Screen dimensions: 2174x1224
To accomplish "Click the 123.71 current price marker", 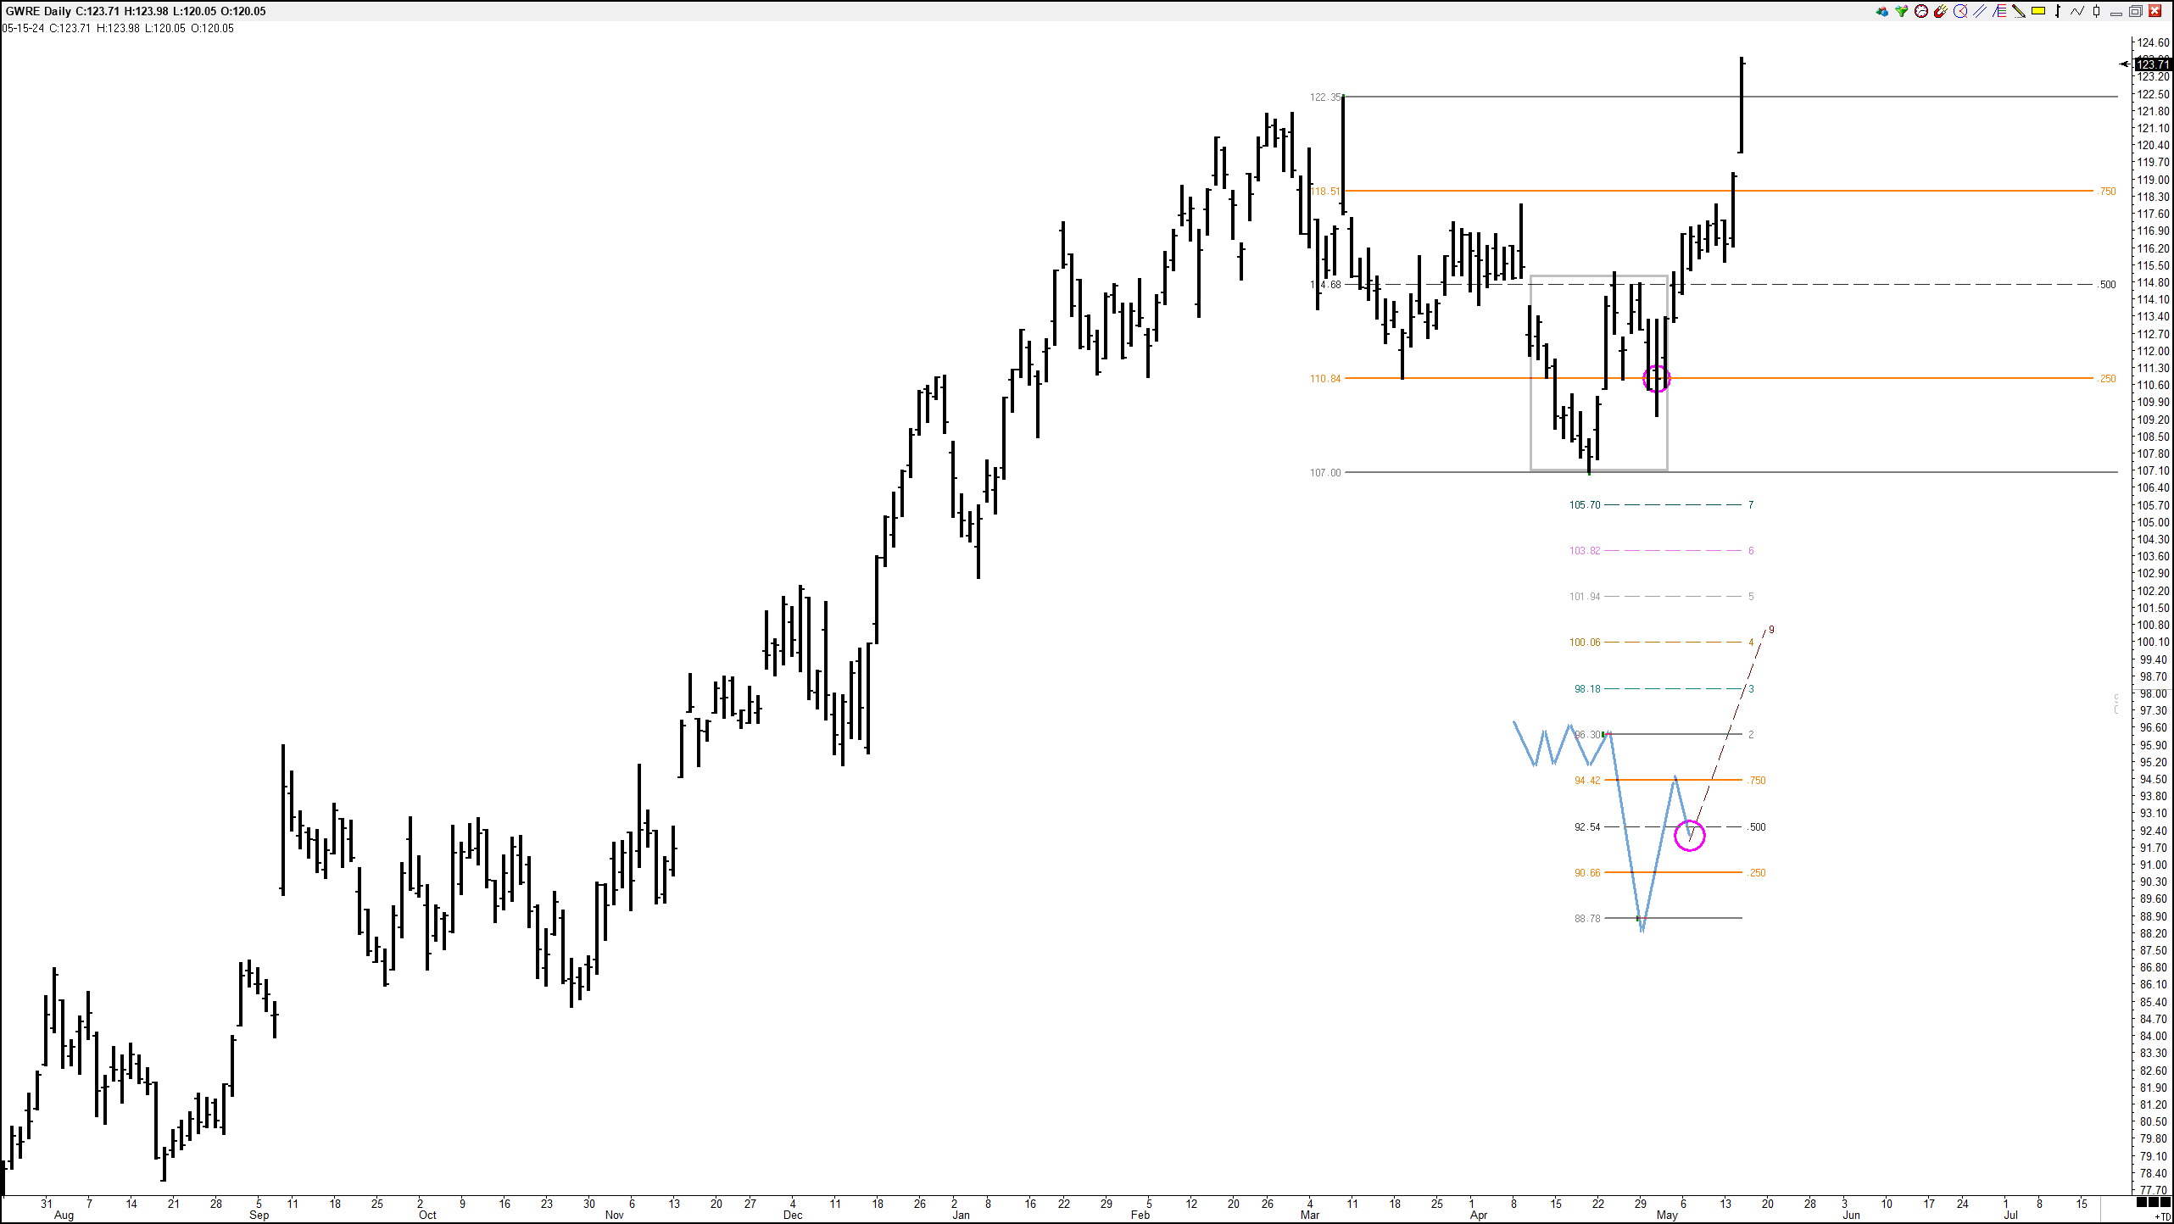I will 2152,64.
